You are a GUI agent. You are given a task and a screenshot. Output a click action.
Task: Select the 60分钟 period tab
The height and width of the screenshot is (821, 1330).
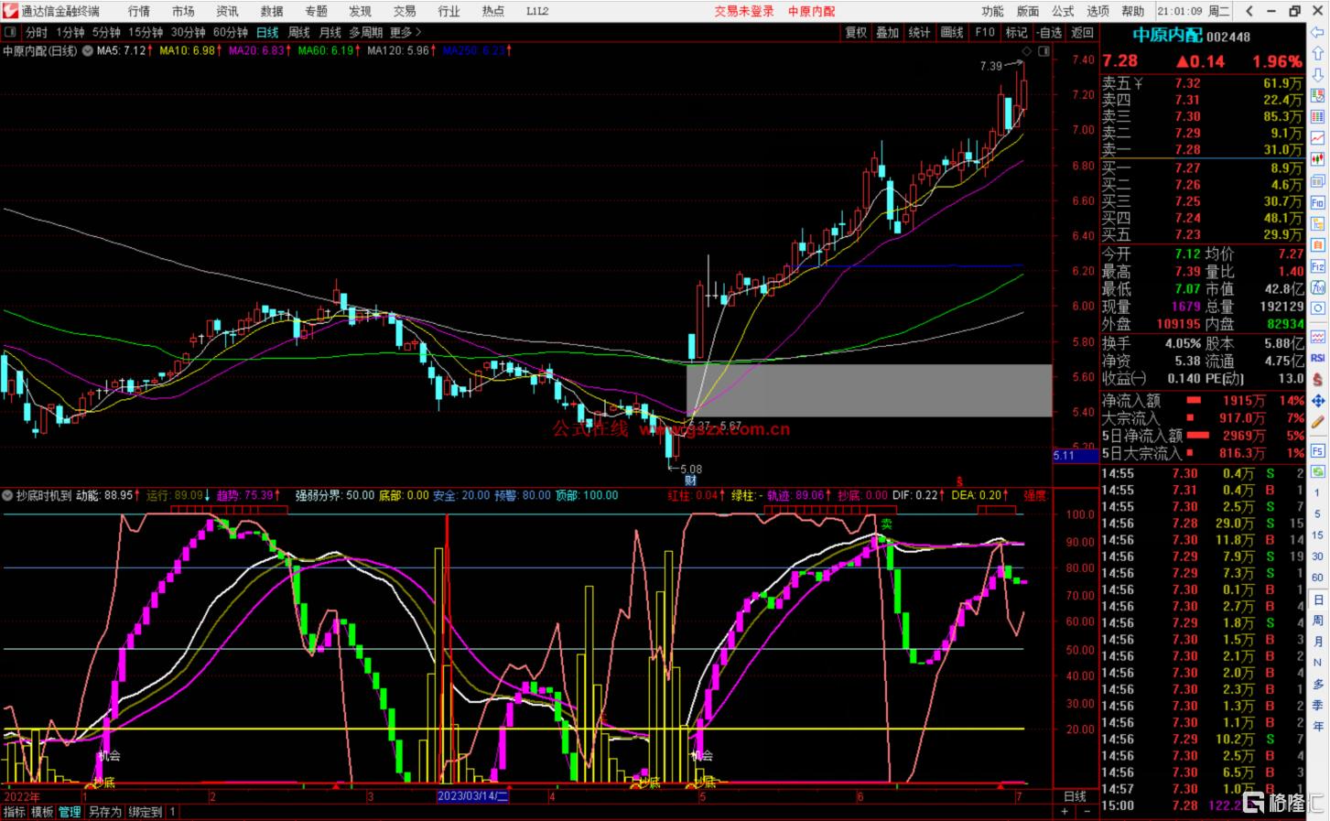[231, 32]
